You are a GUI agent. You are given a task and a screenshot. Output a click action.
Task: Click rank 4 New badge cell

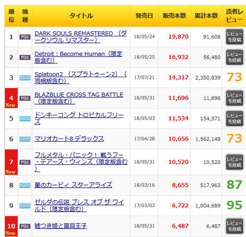point(11,98)
